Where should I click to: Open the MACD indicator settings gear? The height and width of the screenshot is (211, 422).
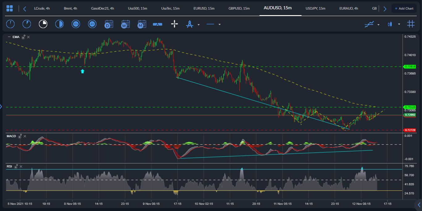[x=20, y=136]
